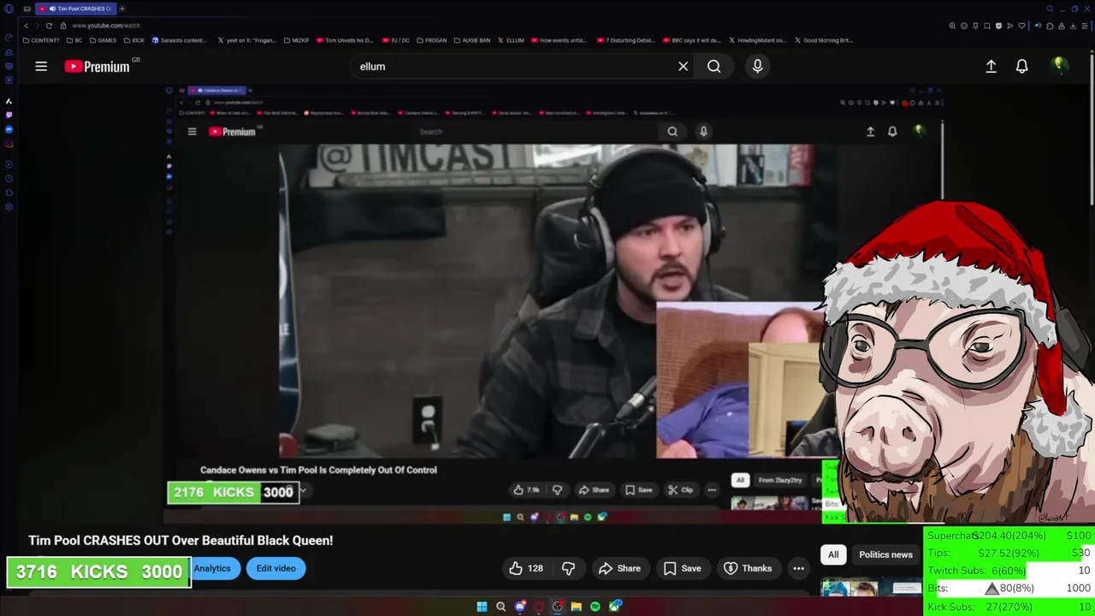Open the Edit video page
Image resolution: width=1095 pixels, height=616 pixels.
point(275,568)
